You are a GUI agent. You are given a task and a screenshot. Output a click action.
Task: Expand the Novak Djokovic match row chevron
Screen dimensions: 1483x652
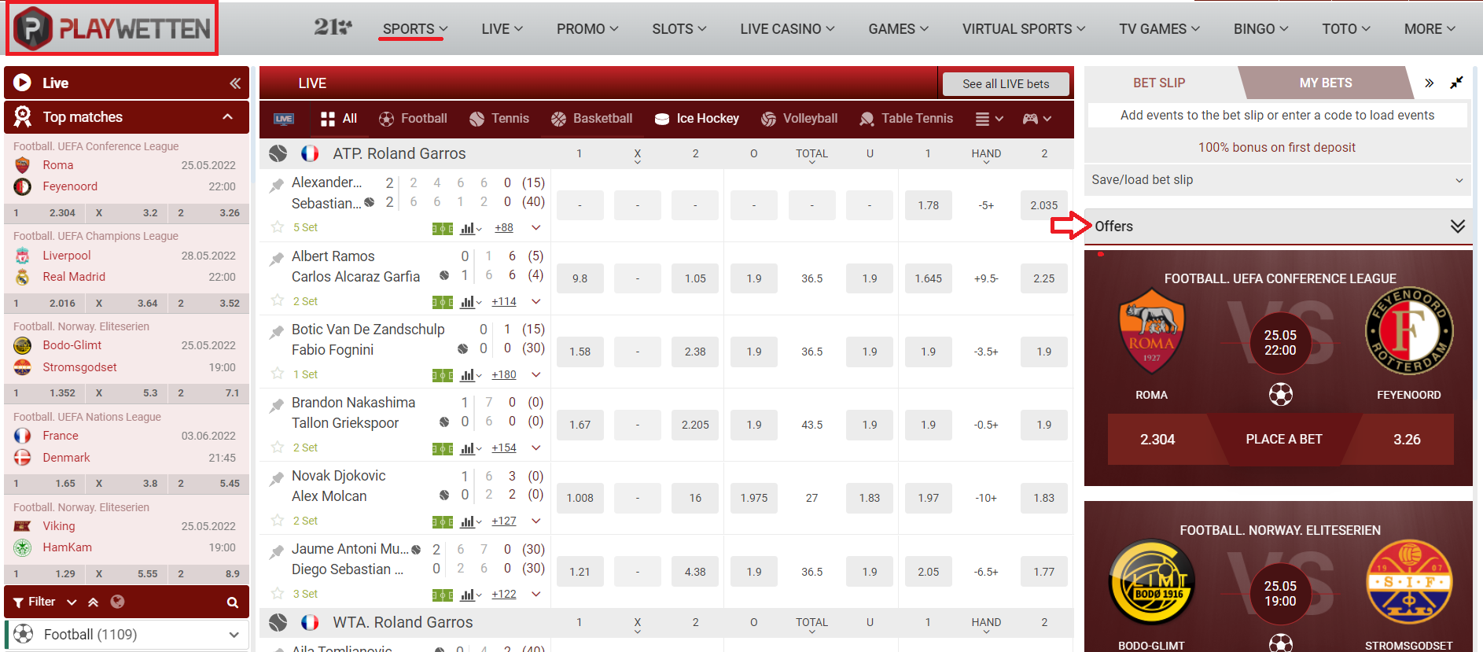(536, 521)
